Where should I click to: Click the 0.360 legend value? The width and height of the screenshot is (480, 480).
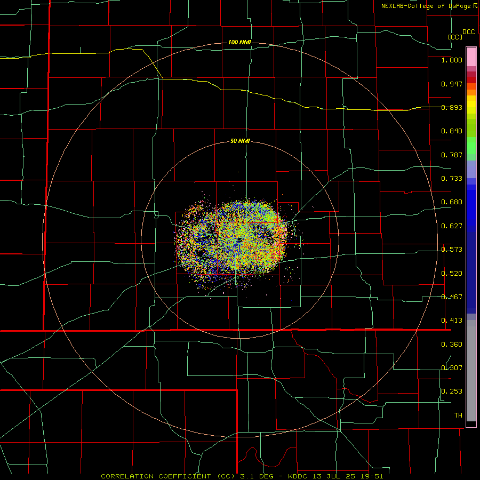click(452, 345)
